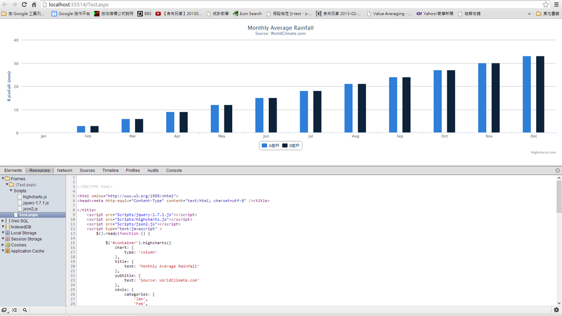Expand the Cookies tree node
562x316 pixels.
coord(3,245)
